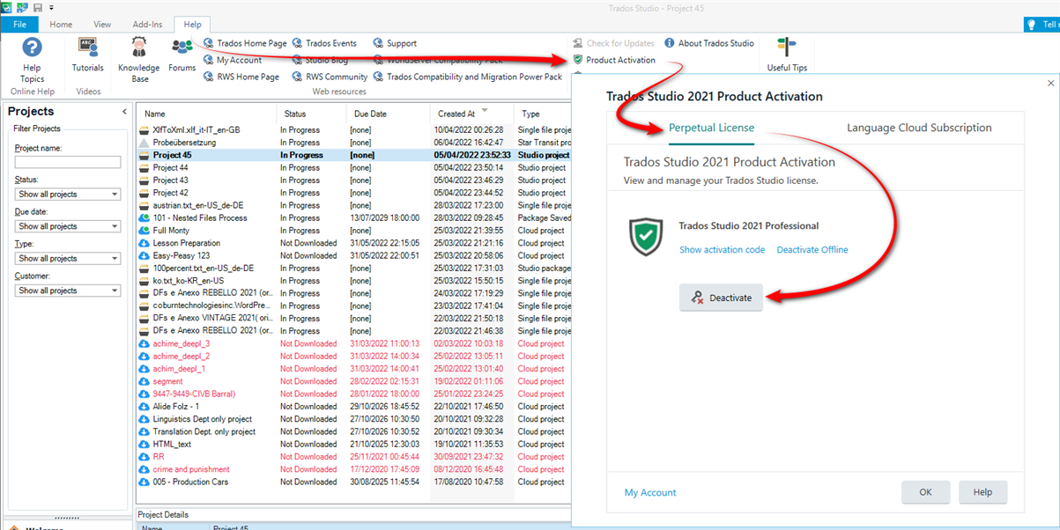Switch to the Add-Ins ribbon tab
Image resolution: width=1060 pixels, height=530 pixels.
[147, 25]
